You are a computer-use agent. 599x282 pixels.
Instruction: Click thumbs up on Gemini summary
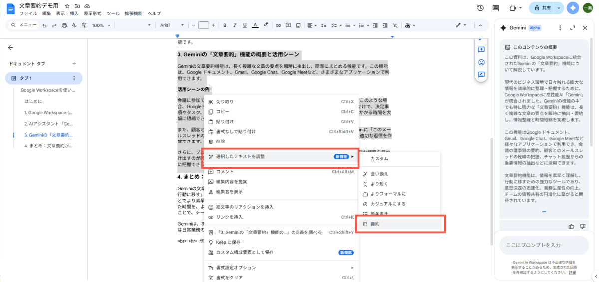point(571,226)
